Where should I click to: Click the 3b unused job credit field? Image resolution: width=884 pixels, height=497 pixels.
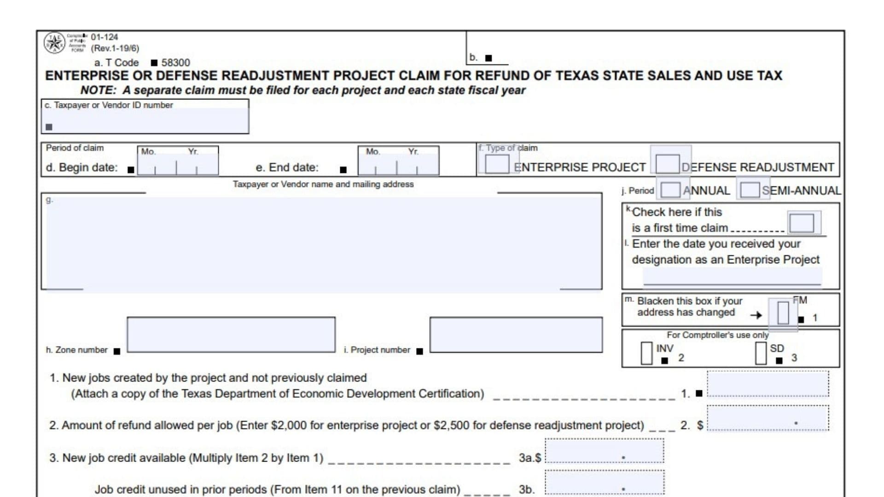605,482
